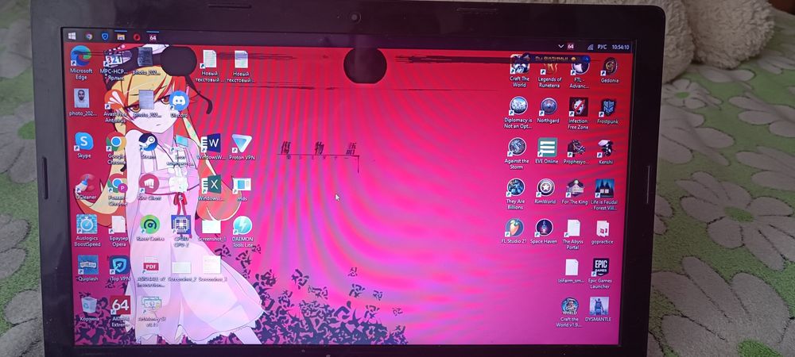Open the Quiplash shortcut
Screen dimensions: 795x357
[x=87, y=268]
